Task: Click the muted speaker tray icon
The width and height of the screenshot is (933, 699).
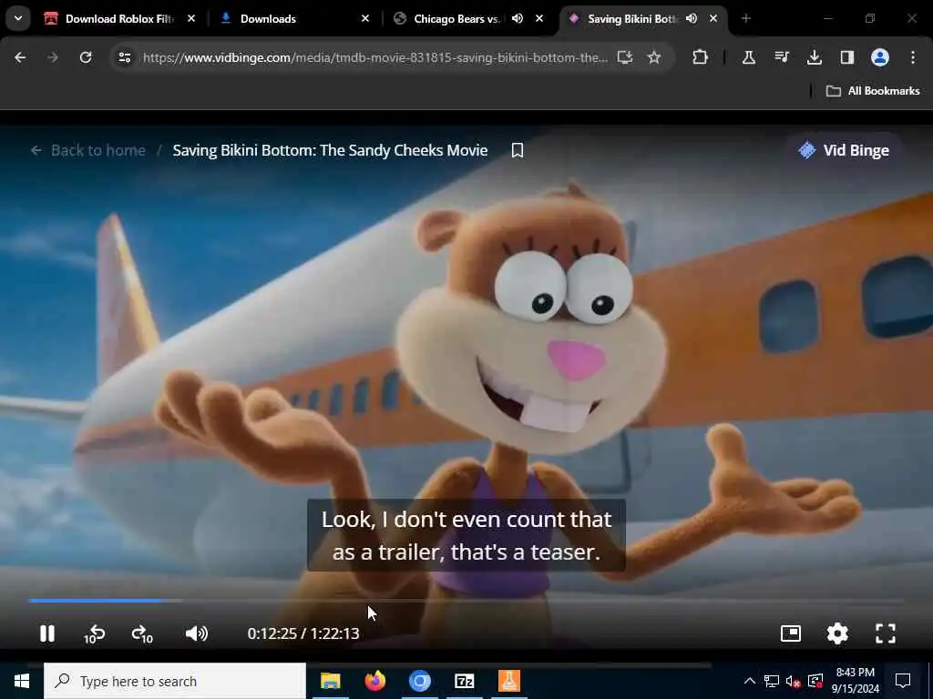Action: (x=794, y=681)
